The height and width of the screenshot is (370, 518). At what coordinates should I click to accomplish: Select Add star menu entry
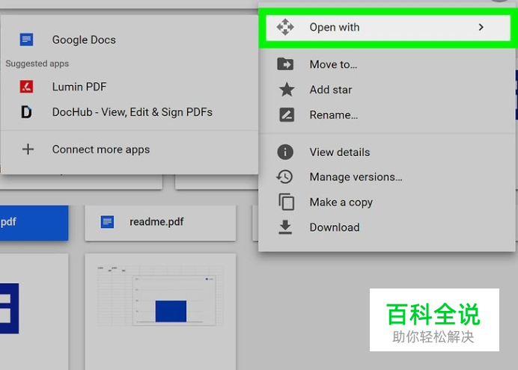click(387, 90)
